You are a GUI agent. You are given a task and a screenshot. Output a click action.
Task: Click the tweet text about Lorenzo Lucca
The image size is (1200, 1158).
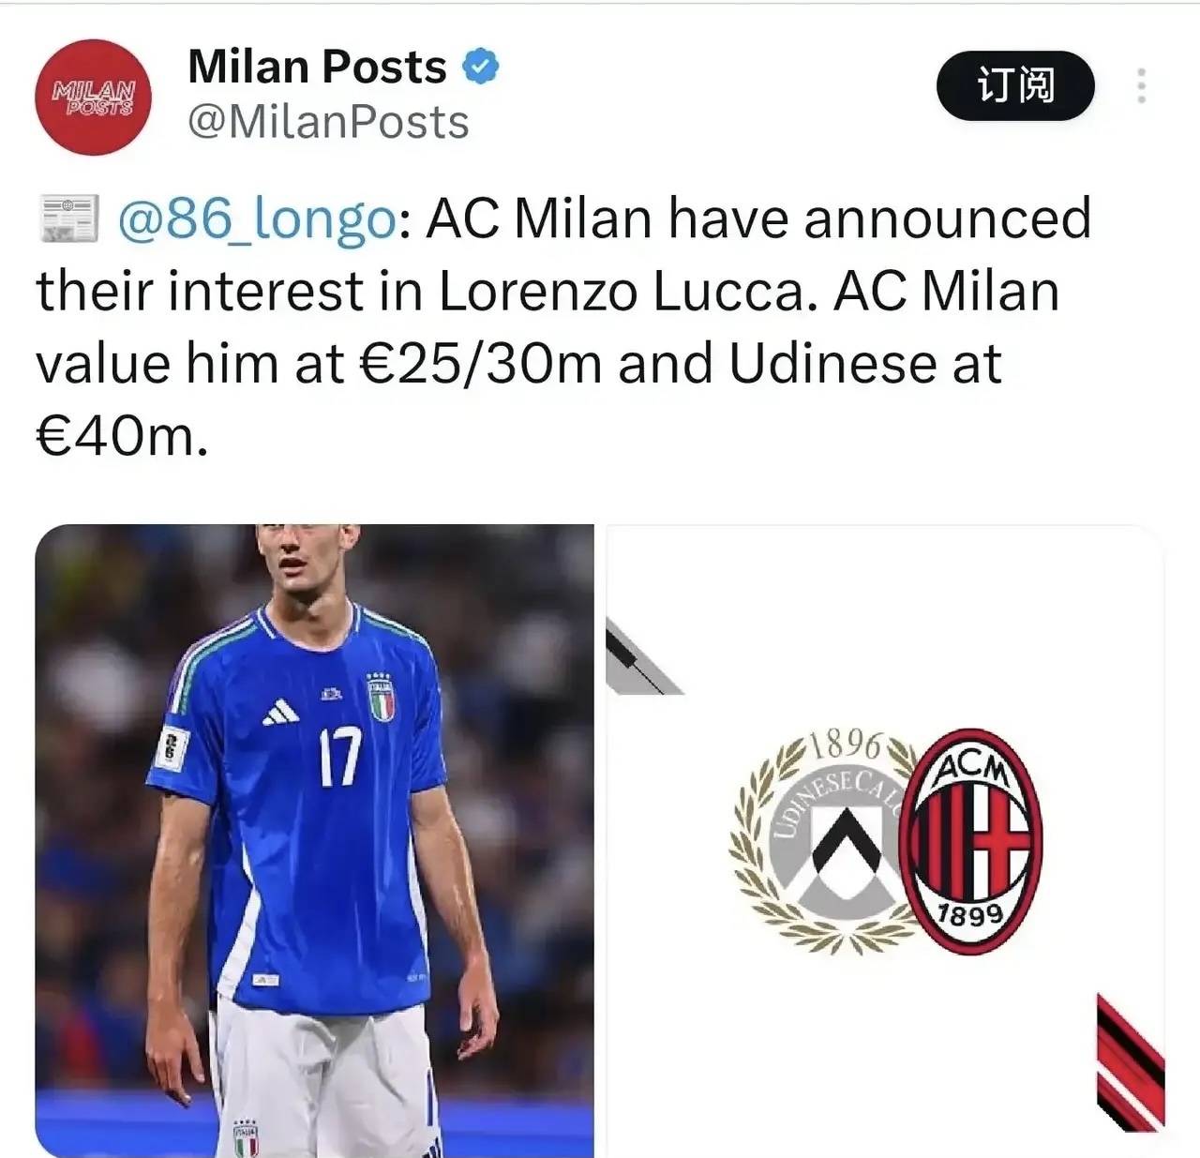562,326
